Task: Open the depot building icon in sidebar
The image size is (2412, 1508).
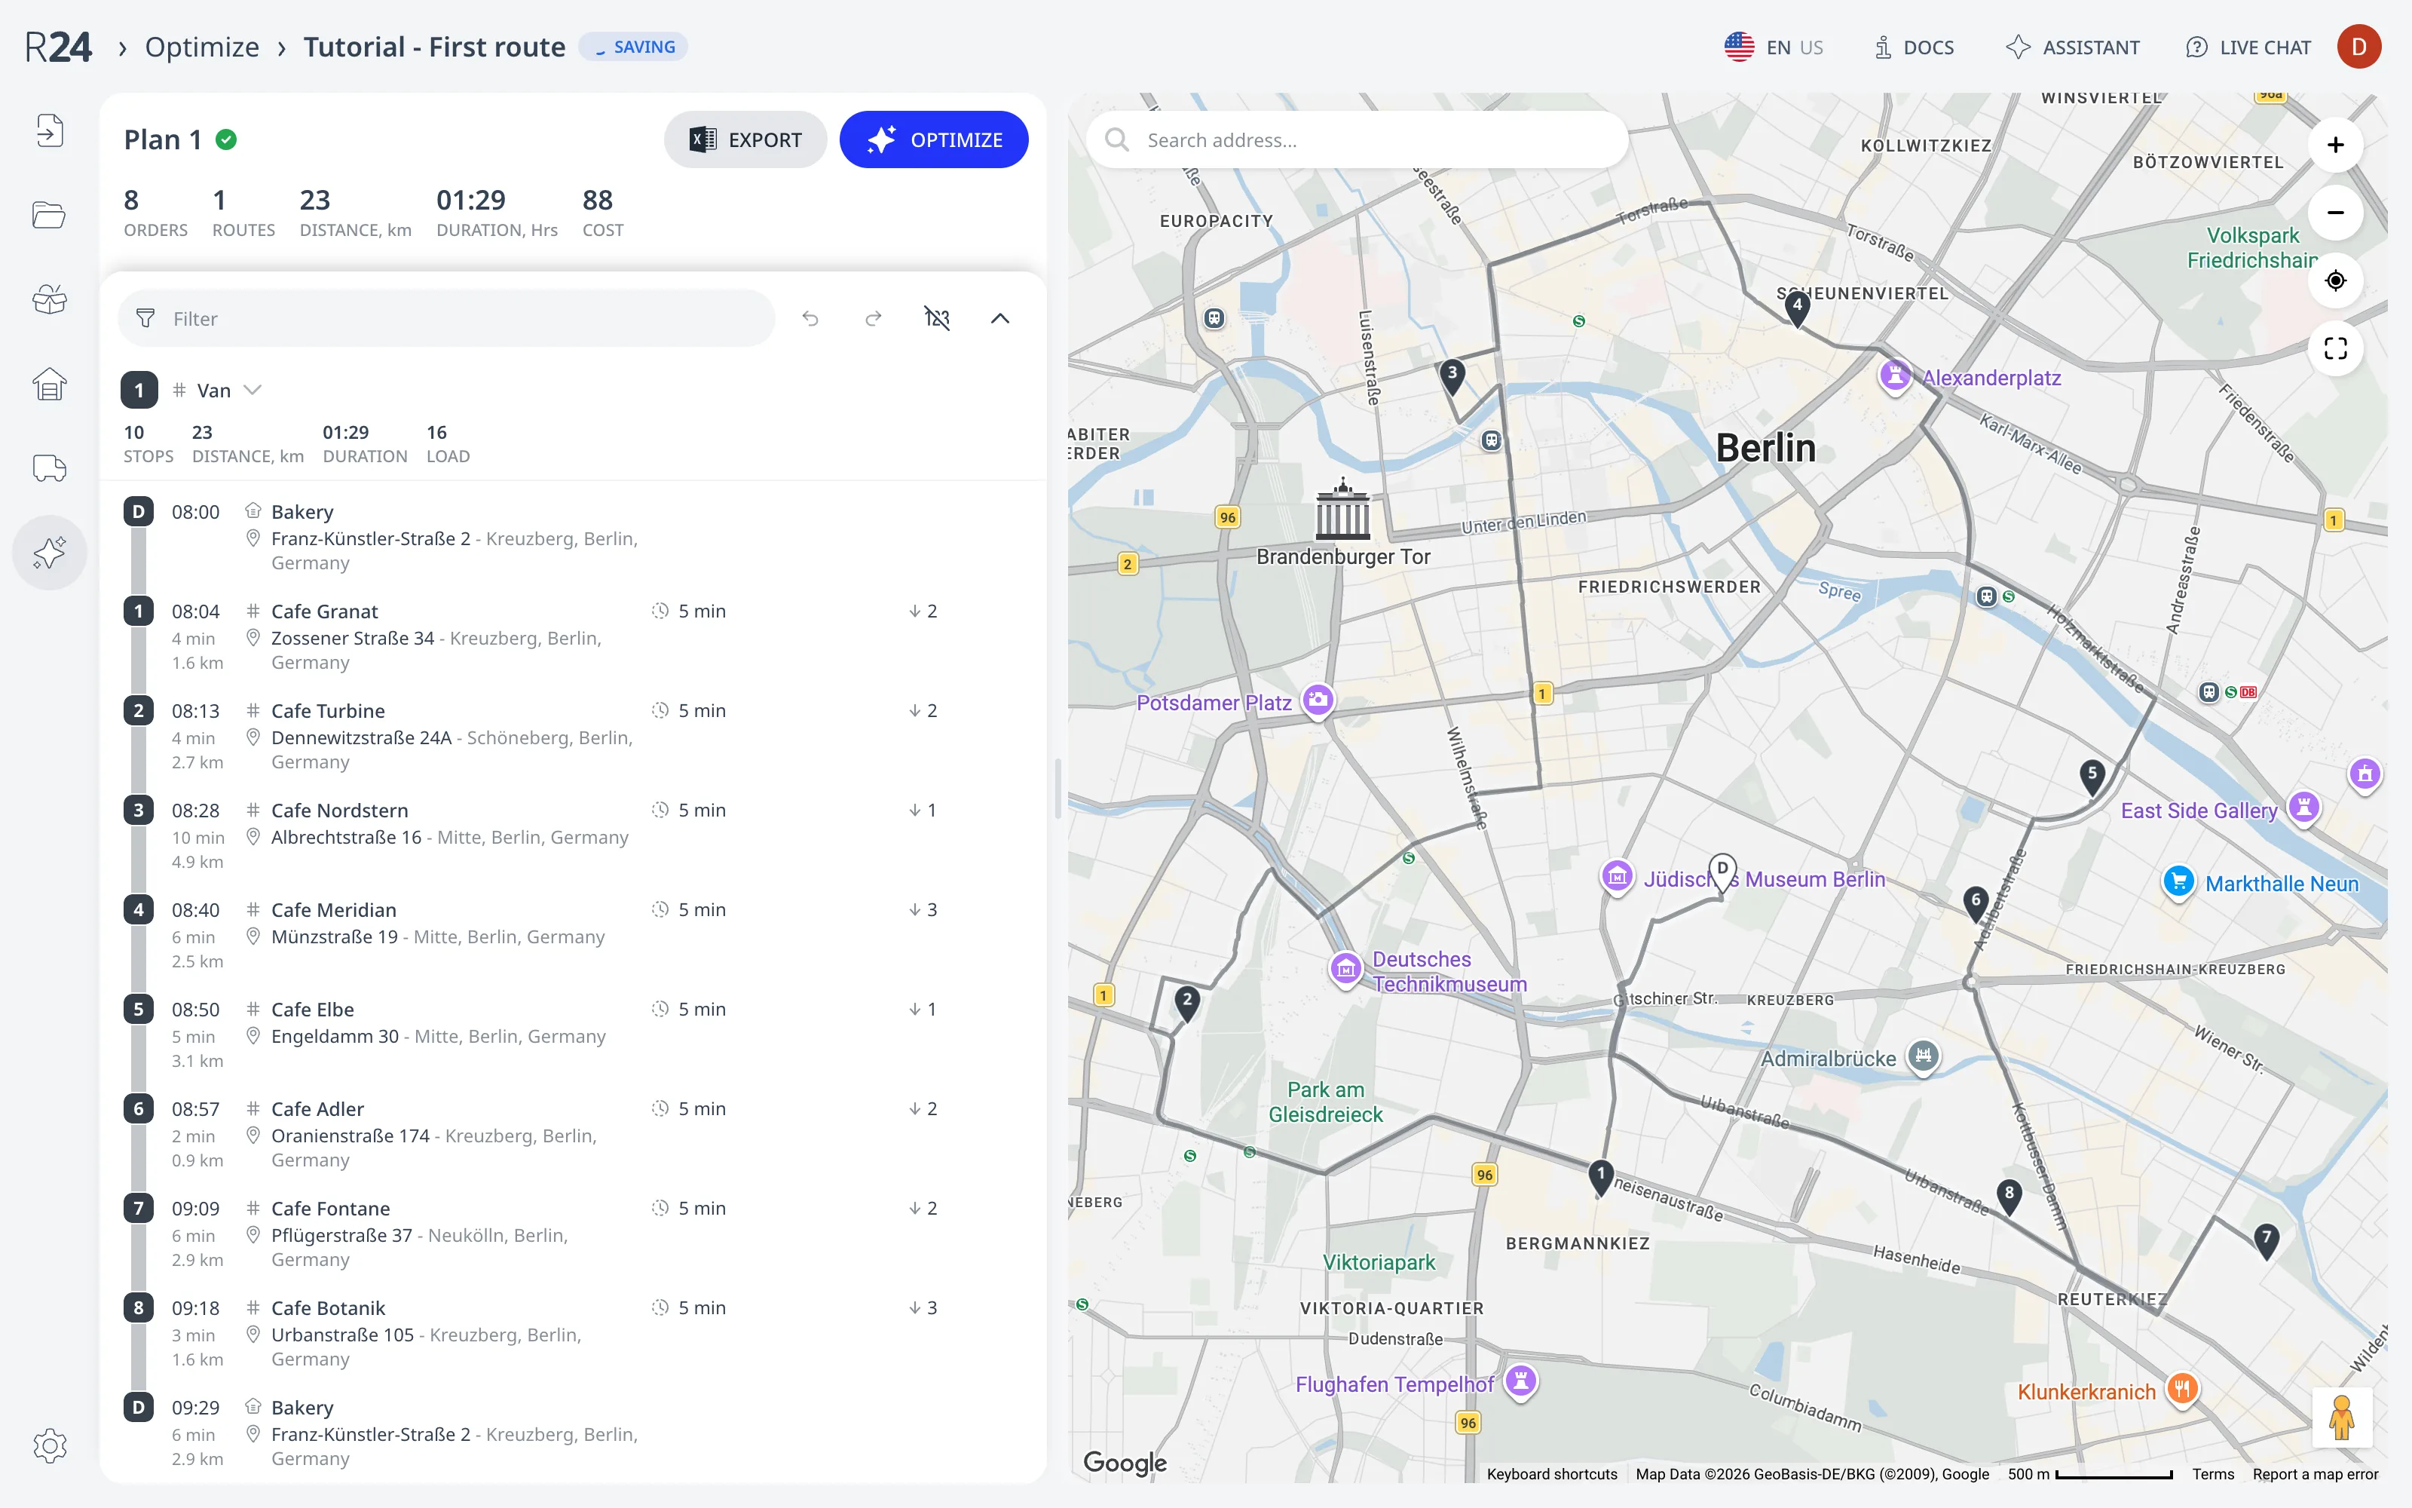Action: 49,384
